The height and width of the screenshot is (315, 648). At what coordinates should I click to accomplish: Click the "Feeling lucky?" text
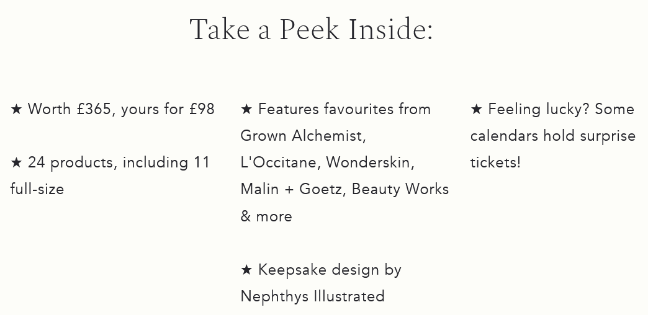pos(539,109)
